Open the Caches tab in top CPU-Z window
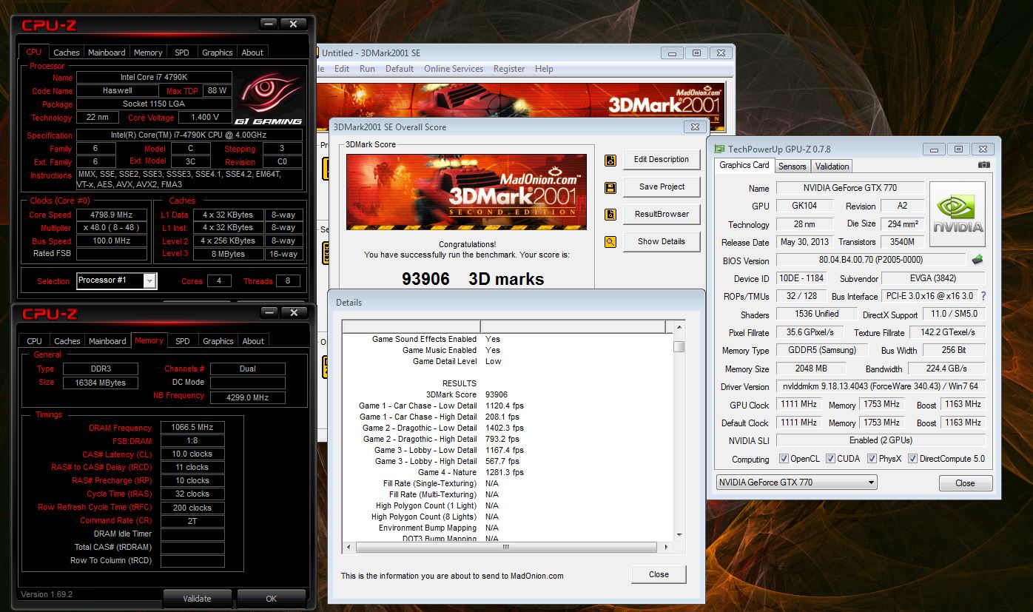The height and width of the screenshot is (612, 1033). [x=67, y=53]
